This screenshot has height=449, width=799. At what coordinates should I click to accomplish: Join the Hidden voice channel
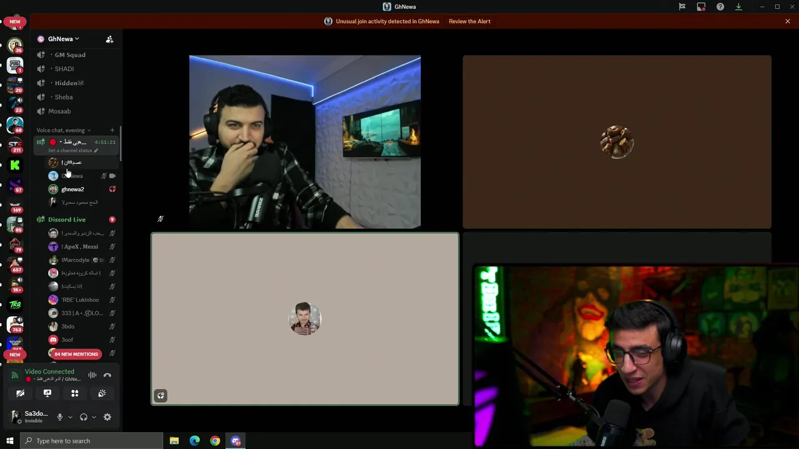[76, 83]
